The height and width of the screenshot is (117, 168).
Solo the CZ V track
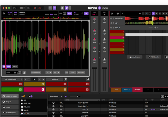click(x=113, y=23)
